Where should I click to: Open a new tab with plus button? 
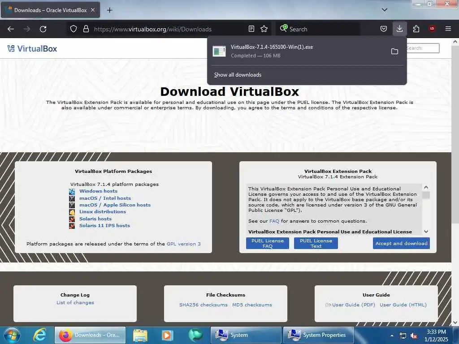point(109,10)
